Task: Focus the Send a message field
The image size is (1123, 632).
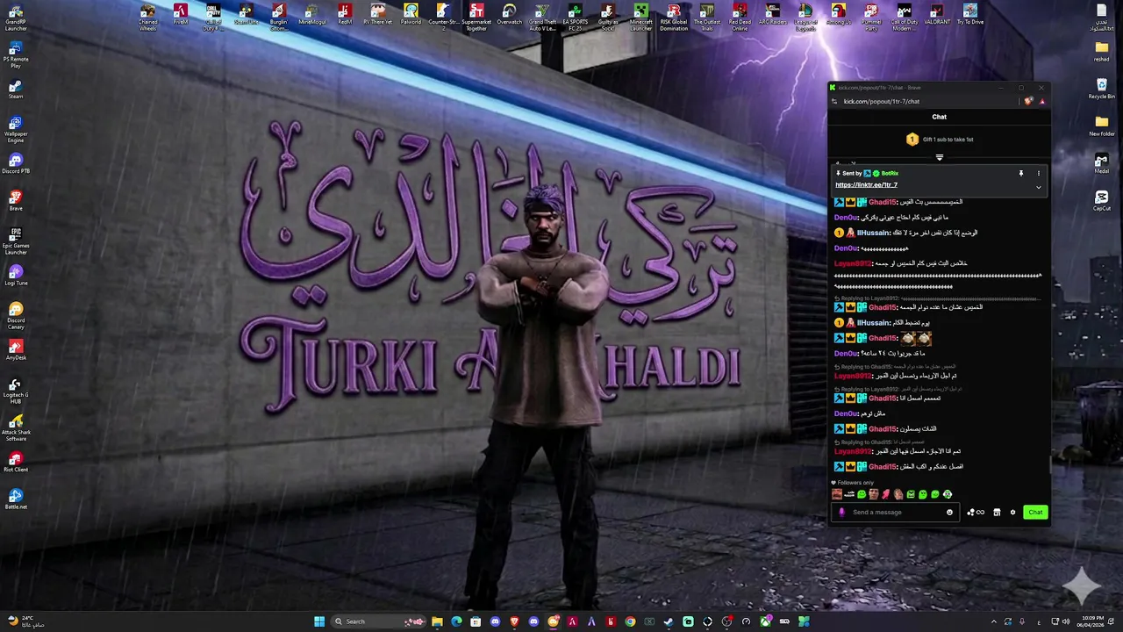Action: coord(895,513)
